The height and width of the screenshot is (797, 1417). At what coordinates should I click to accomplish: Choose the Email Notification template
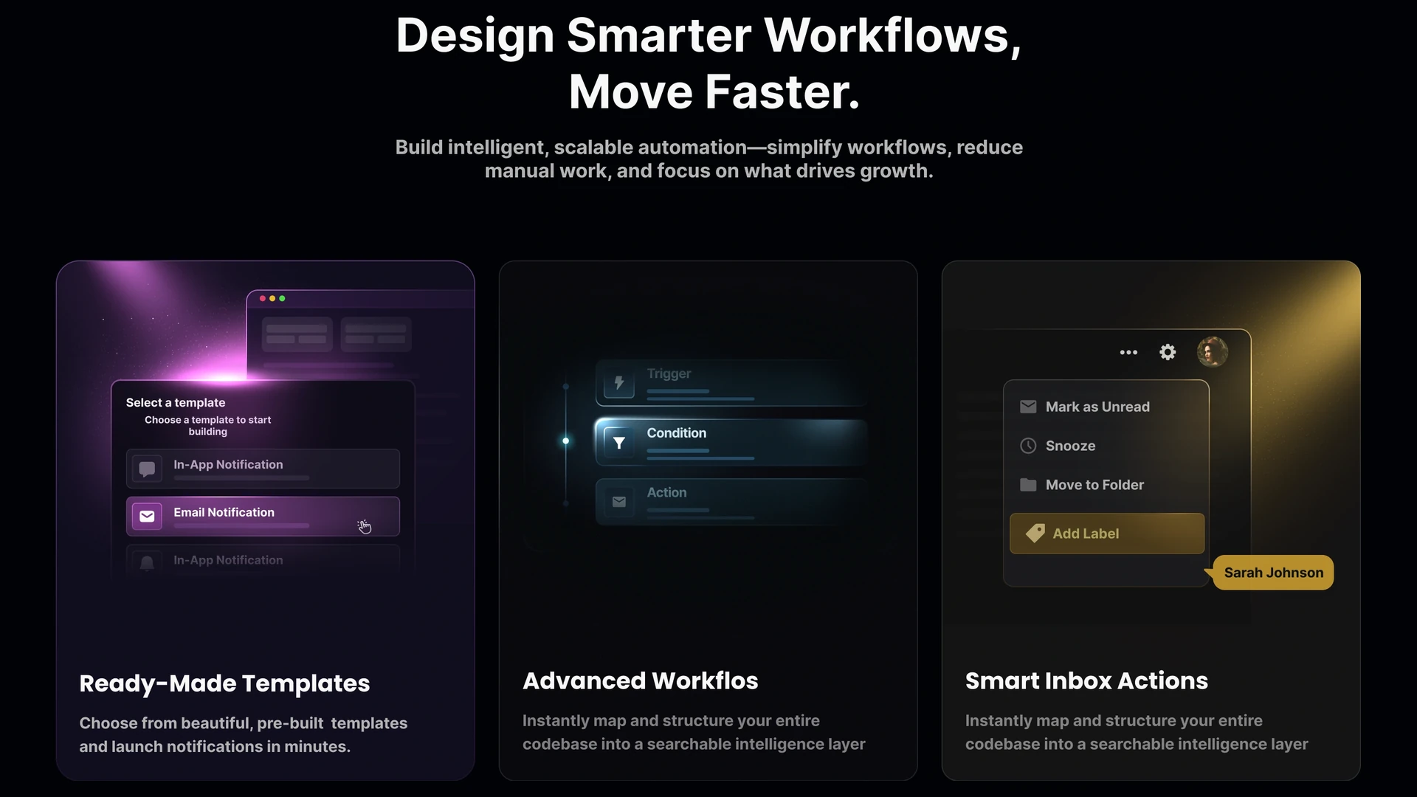(263, 516)
